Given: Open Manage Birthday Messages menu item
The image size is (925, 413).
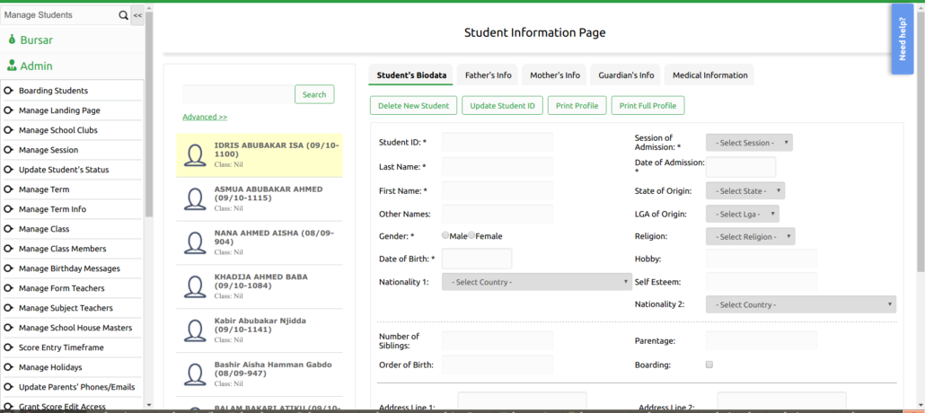Looking at the screenshot, I should [x=72, y=268].
